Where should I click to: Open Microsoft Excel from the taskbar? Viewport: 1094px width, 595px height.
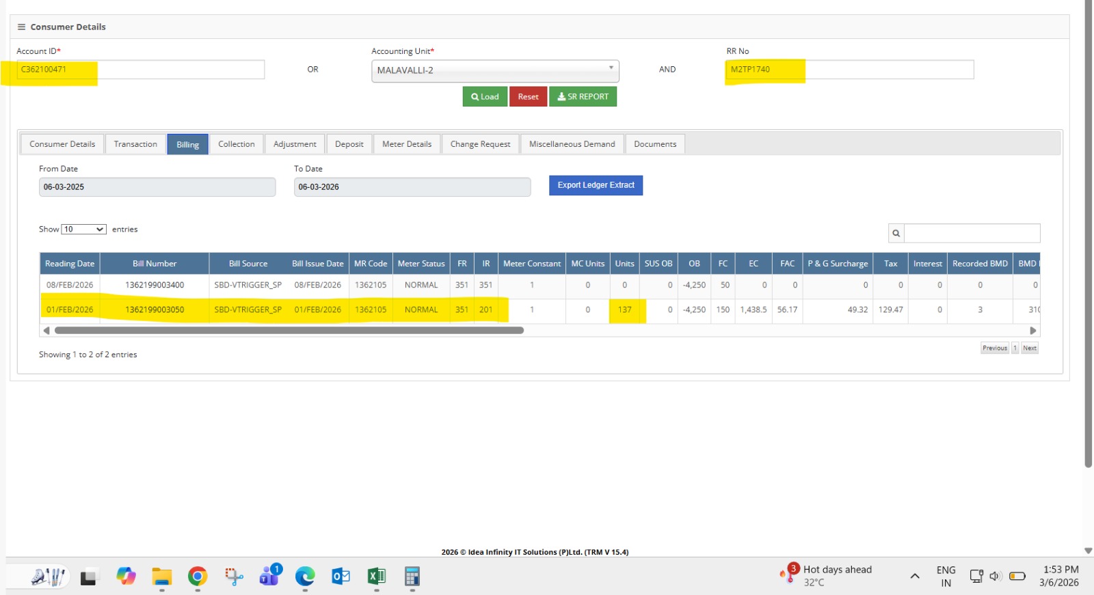pyautogui.click(x=376, y=577)
